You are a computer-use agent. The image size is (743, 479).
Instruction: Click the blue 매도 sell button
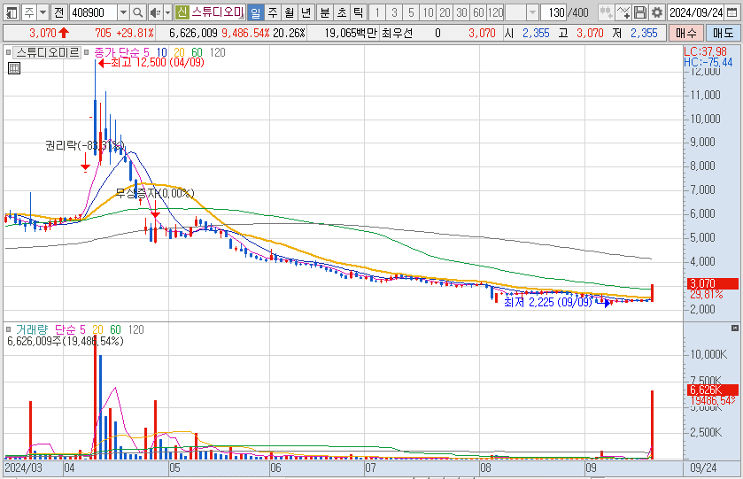click(x=723, y=33)
